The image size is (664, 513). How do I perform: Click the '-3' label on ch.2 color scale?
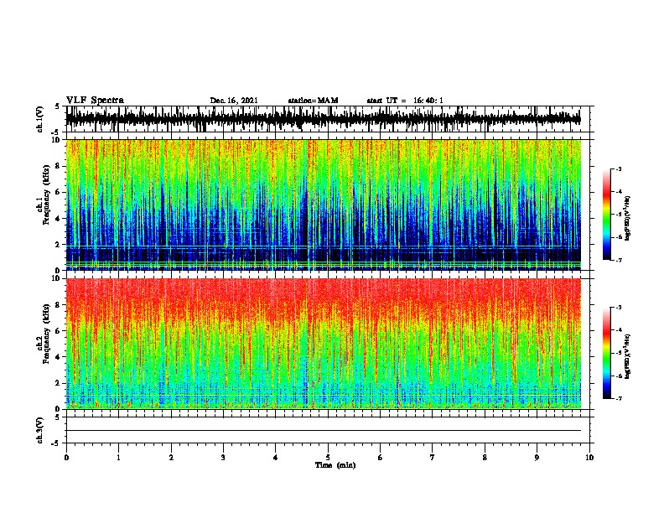619,308
